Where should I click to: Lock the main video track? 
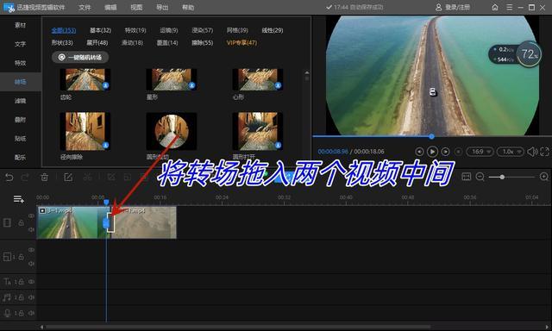click(x=22, y=222)
